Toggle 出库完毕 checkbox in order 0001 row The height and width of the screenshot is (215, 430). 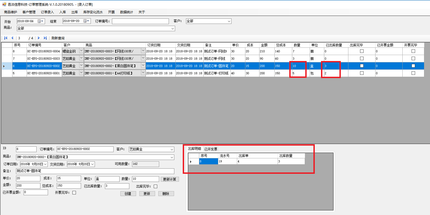[362, 73]
